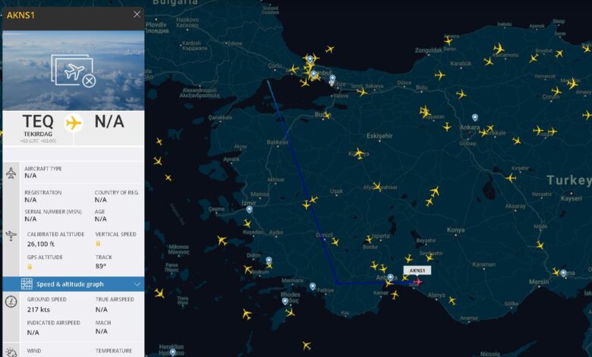Click the aircraft type section icon

[x=11, y=173]
